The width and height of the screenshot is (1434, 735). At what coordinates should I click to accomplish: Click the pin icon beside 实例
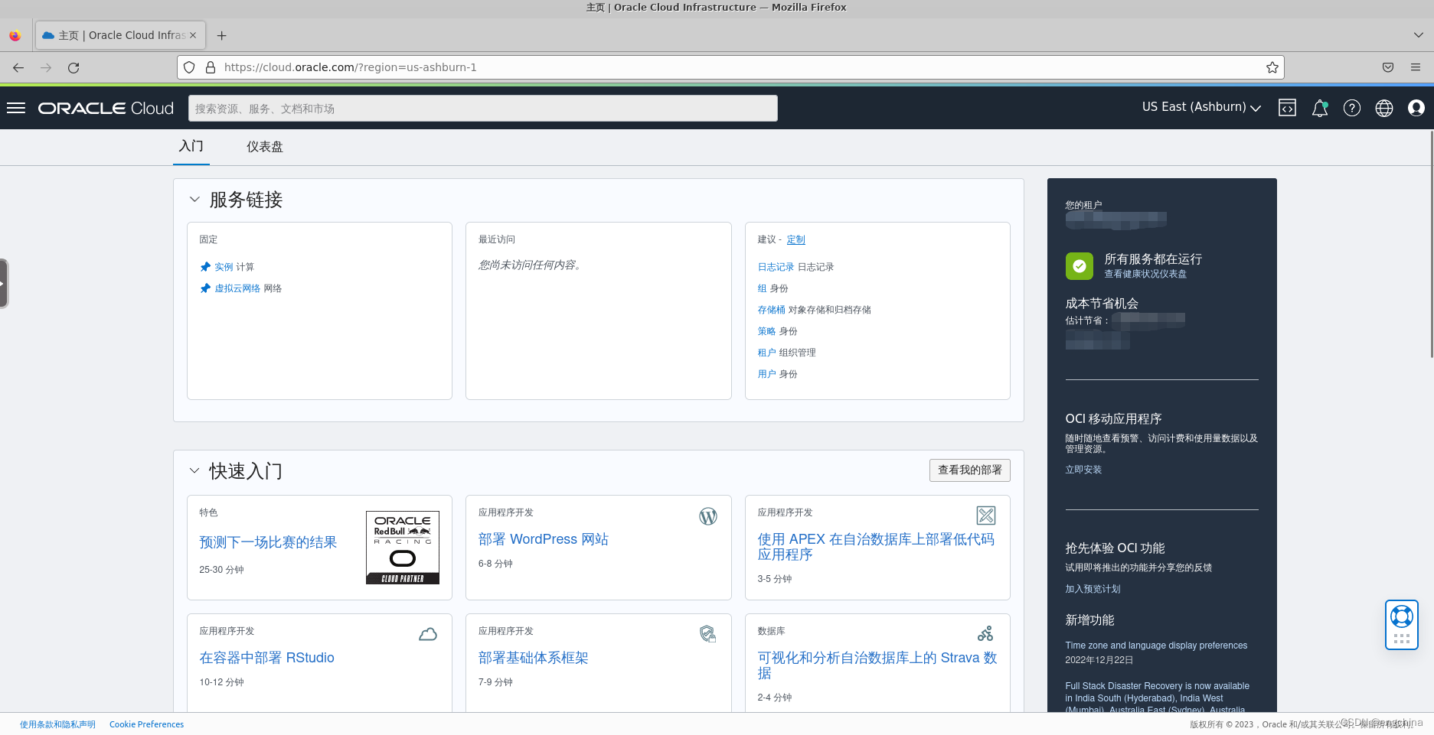click(205, 267)
